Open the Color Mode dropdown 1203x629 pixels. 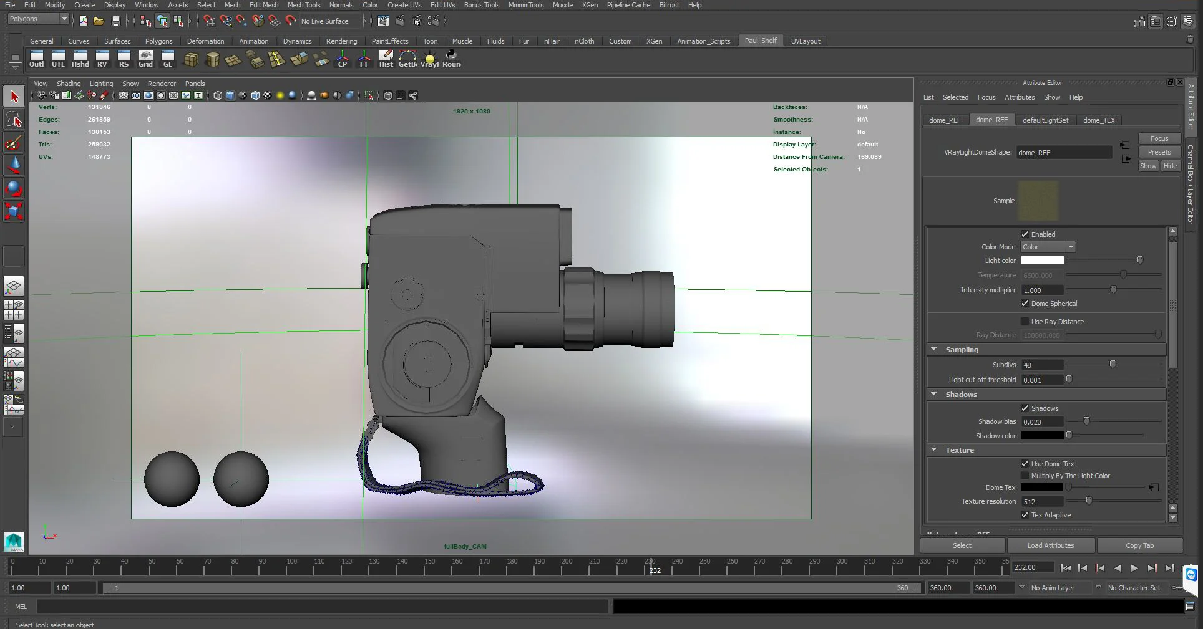click(x=1048, y=247)
